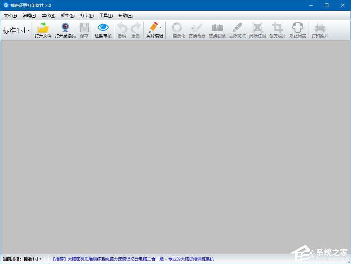Replace the background using 替换背景 icon
This screenshot has height=264, width=351.
[197, 30]
